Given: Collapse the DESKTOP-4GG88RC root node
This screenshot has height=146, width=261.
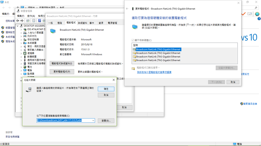Looking at the screenshot, I should 18,26.
